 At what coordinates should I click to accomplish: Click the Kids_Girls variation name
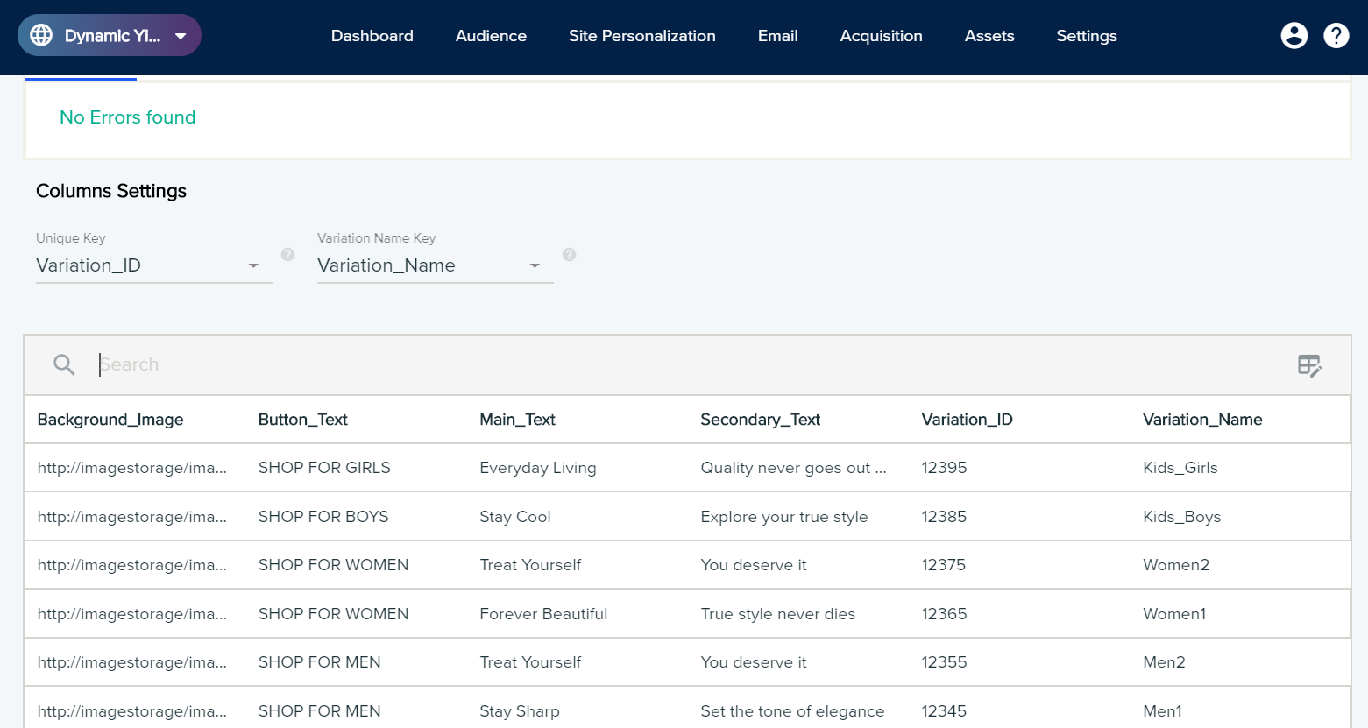click(x=1180, y=468)
